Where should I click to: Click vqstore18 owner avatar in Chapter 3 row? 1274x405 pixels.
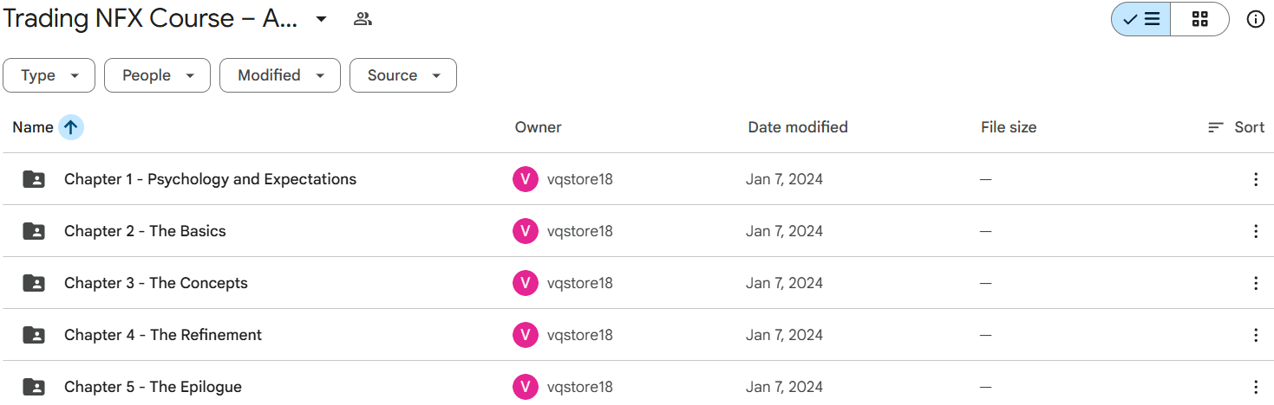pos(526,283)
